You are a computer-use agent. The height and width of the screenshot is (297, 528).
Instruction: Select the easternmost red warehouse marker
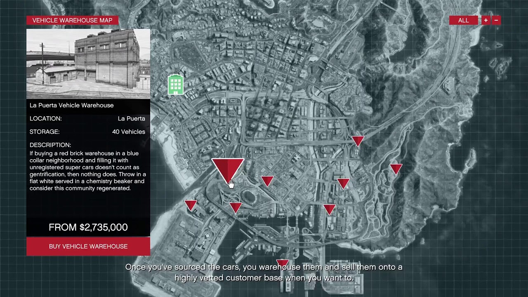(396, 169)
